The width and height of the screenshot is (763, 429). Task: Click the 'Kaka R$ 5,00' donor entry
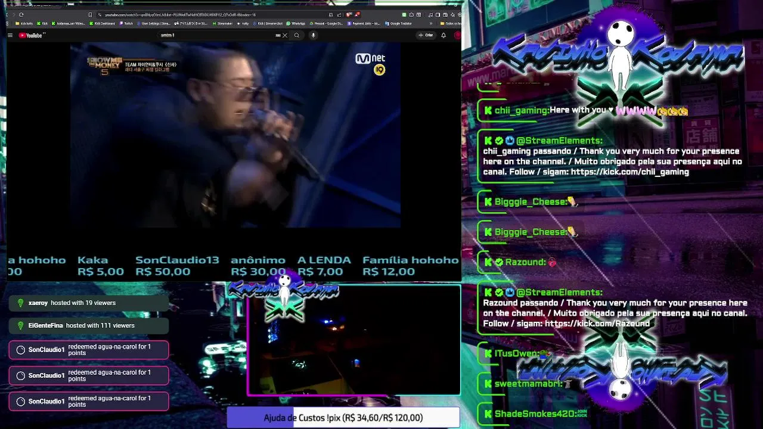coord(101,266)
